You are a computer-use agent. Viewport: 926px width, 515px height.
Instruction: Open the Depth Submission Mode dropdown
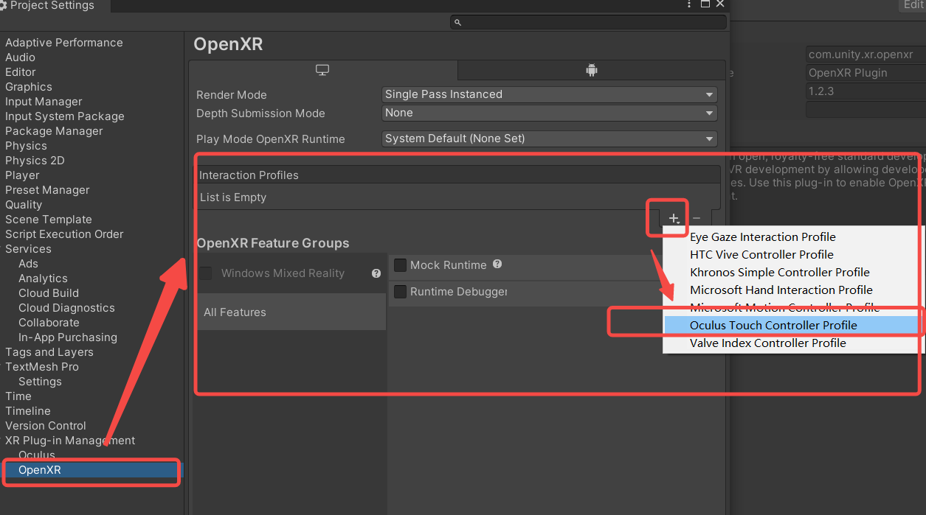[x=549, y=113]
